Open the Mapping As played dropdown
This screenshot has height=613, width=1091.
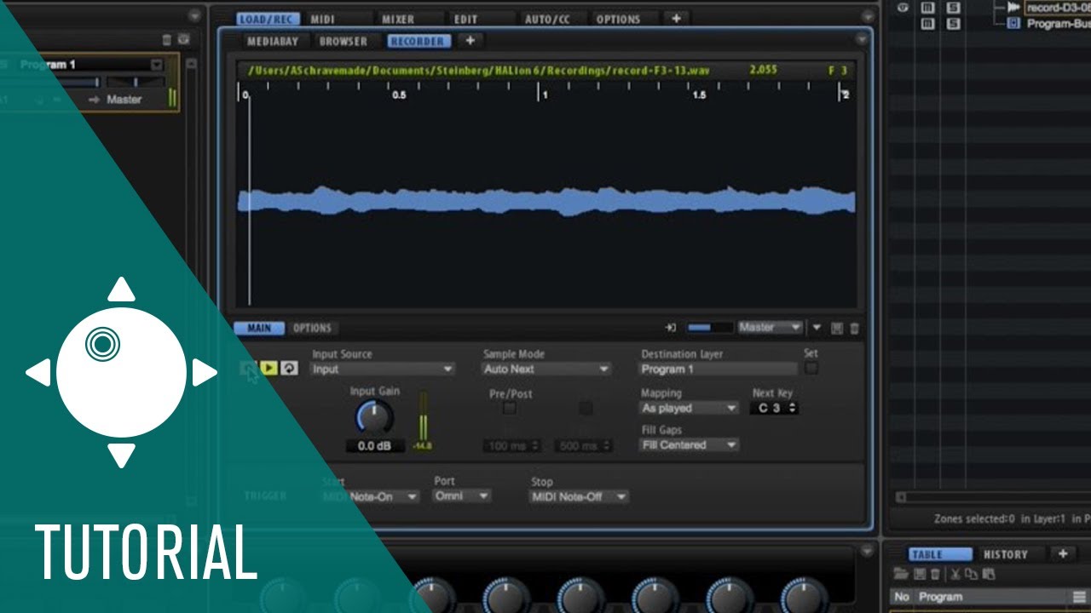coord(689,409)
